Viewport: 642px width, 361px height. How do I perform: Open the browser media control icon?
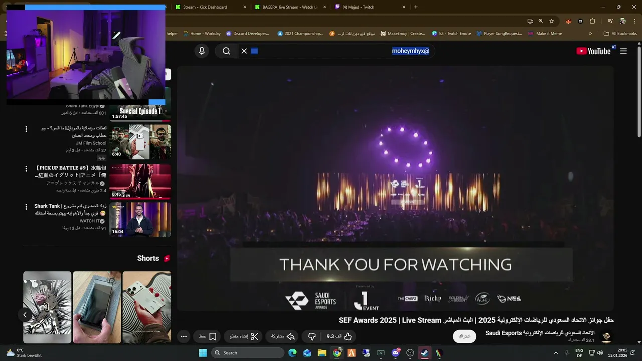pos(610,21)
